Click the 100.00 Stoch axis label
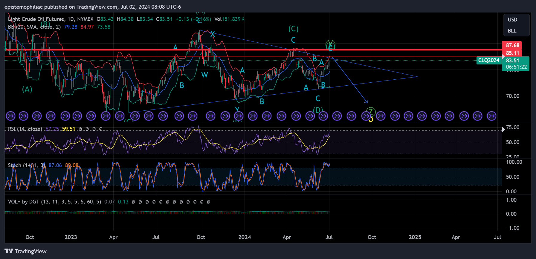536x259 pixels. (514, 162)
